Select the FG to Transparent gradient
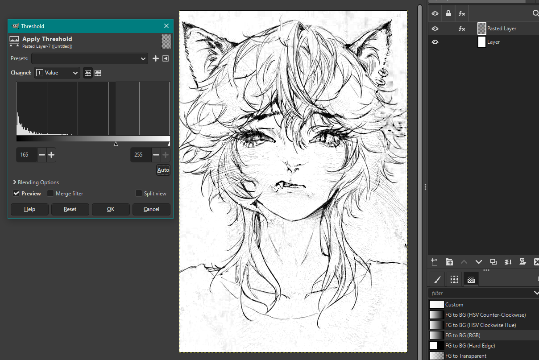This screenshot has height=360, width=539. [483, 356]
